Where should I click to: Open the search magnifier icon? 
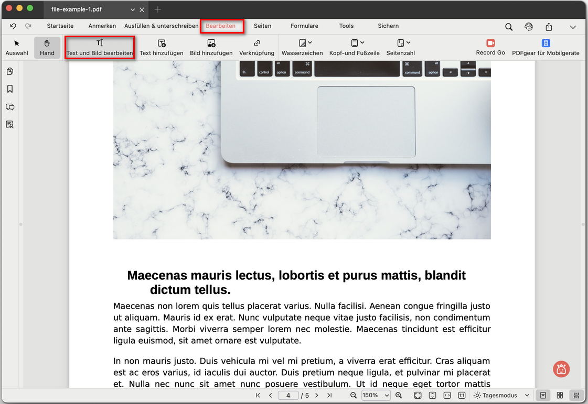coord(509,27)
